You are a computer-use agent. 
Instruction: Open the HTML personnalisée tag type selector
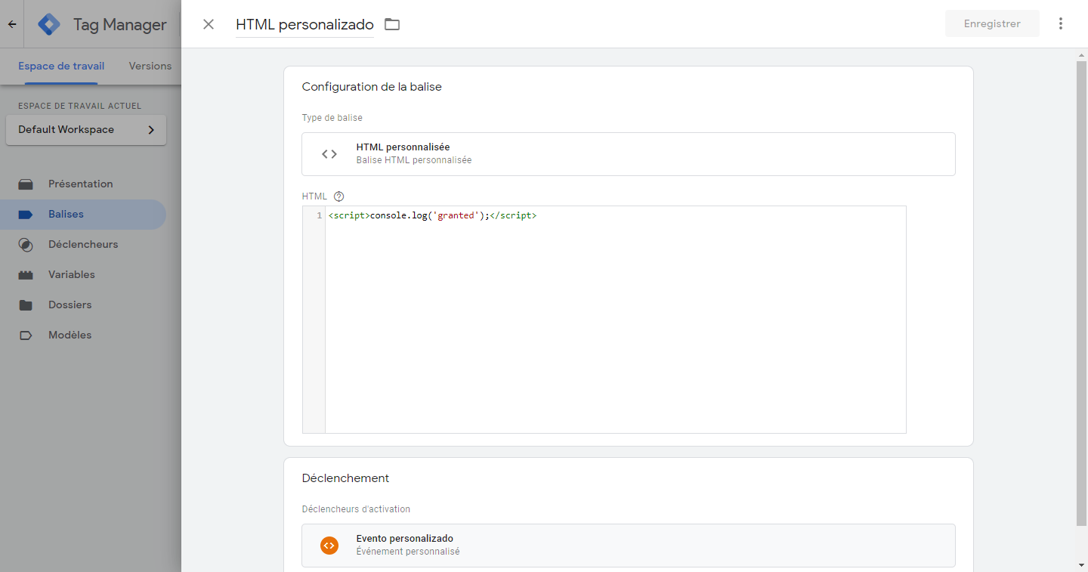pyautogui.click(x=628, y=154)
